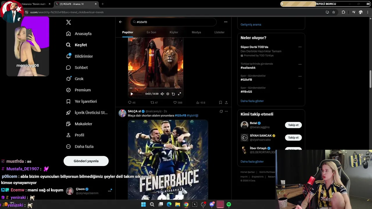Play the lion video
372x209 pixels.
(x=132, y=94)
